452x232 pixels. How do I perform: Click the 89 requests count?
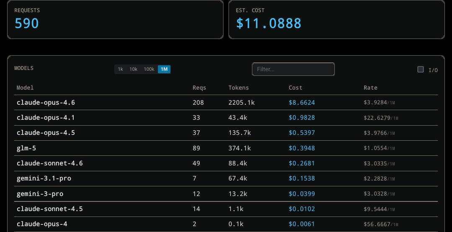click(196, 148)
